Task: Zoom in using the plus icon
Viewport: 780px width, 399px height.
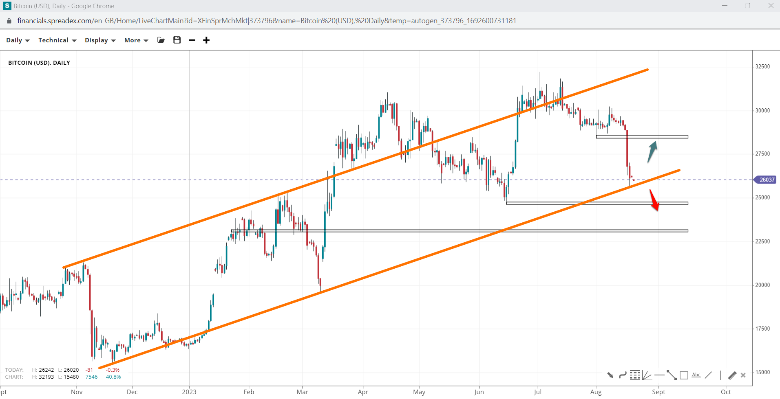Action: [206, 40]
